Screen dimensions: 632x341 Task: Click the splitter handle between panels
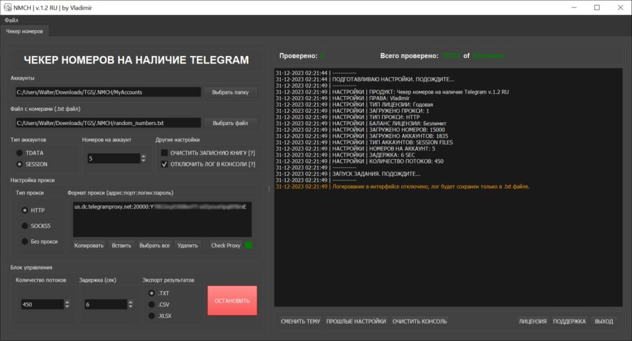269,188
